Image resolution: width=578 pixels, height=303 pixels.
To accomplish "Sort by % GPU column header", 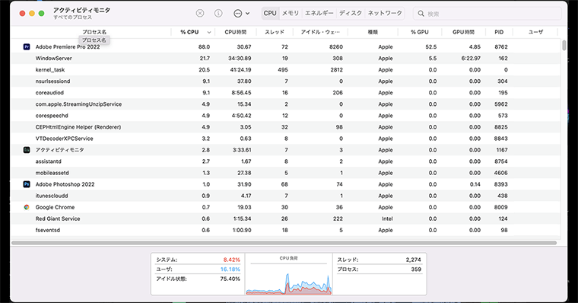I will (x=420, y=32).
